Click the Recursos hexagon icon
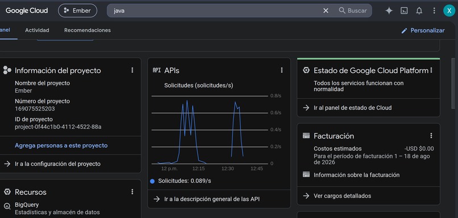The height and width of the screenshot is (218, 458). click(x=7, y=192)
